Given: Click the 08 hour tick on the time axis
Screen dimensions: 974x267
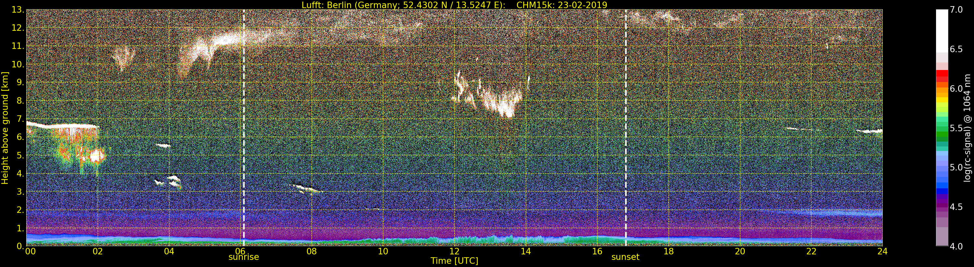Looking at the screenshot, I should point(312,251).
